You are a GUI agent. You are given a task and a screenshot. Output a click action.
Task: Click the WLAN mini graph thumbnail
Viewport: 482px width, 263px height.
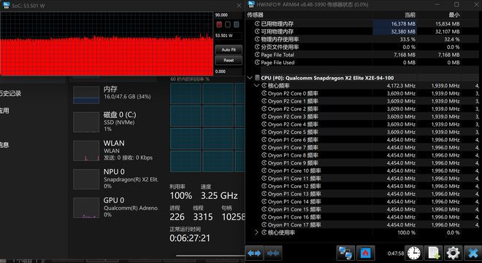pyautogui.click(x=86, y=151)
